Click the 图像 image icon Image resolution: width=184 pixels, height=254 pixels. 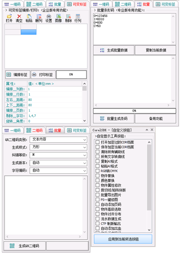59,18
